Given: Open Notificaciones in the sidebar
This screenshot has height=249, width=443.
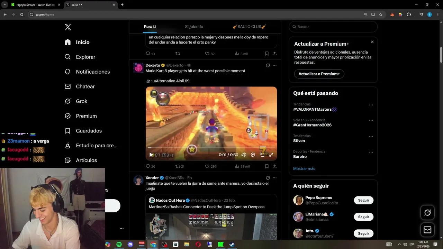Looking at the screenshot, I should pos(87,72).
